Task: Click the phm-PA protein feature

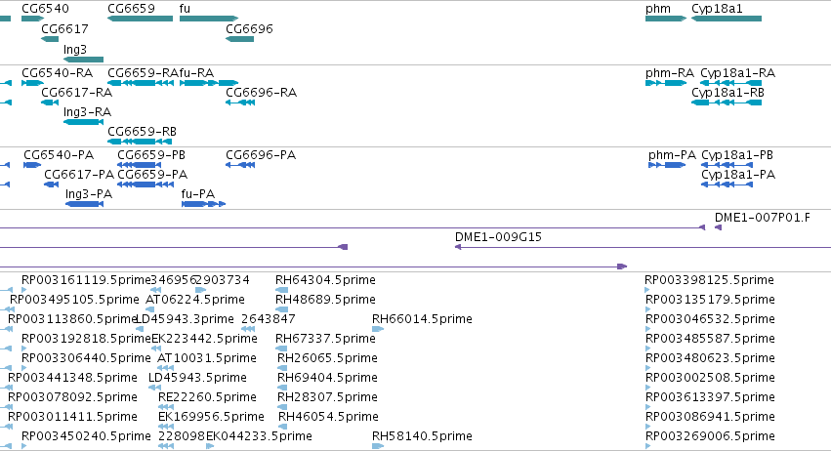Action: click(667, 165)
